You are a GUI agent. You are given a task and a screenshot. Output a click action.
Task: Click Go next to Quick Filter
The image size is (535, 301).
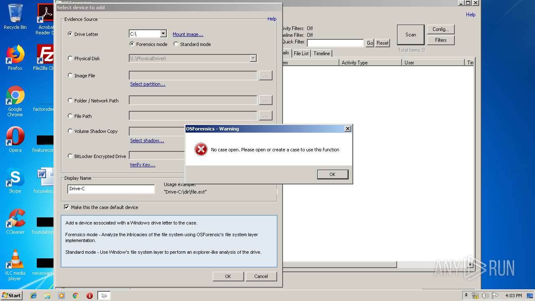[370, 43]
